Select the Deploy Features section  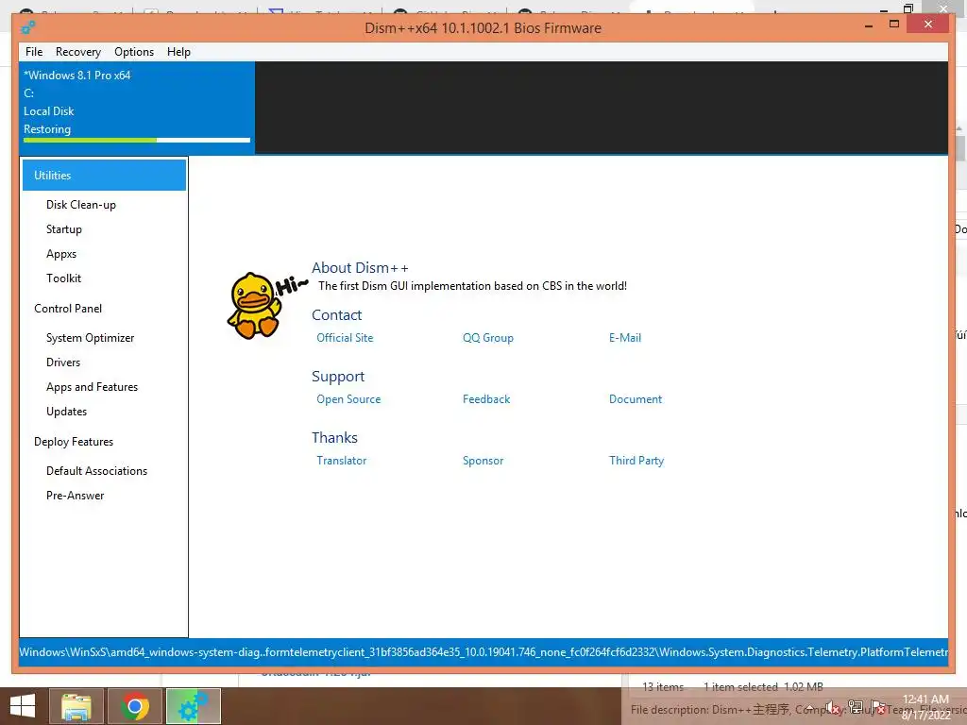point(74,442)
